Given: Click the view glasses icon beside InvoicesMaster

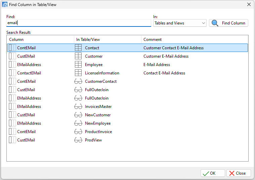Looking at the screenshot, I should (x=78, y=107).
